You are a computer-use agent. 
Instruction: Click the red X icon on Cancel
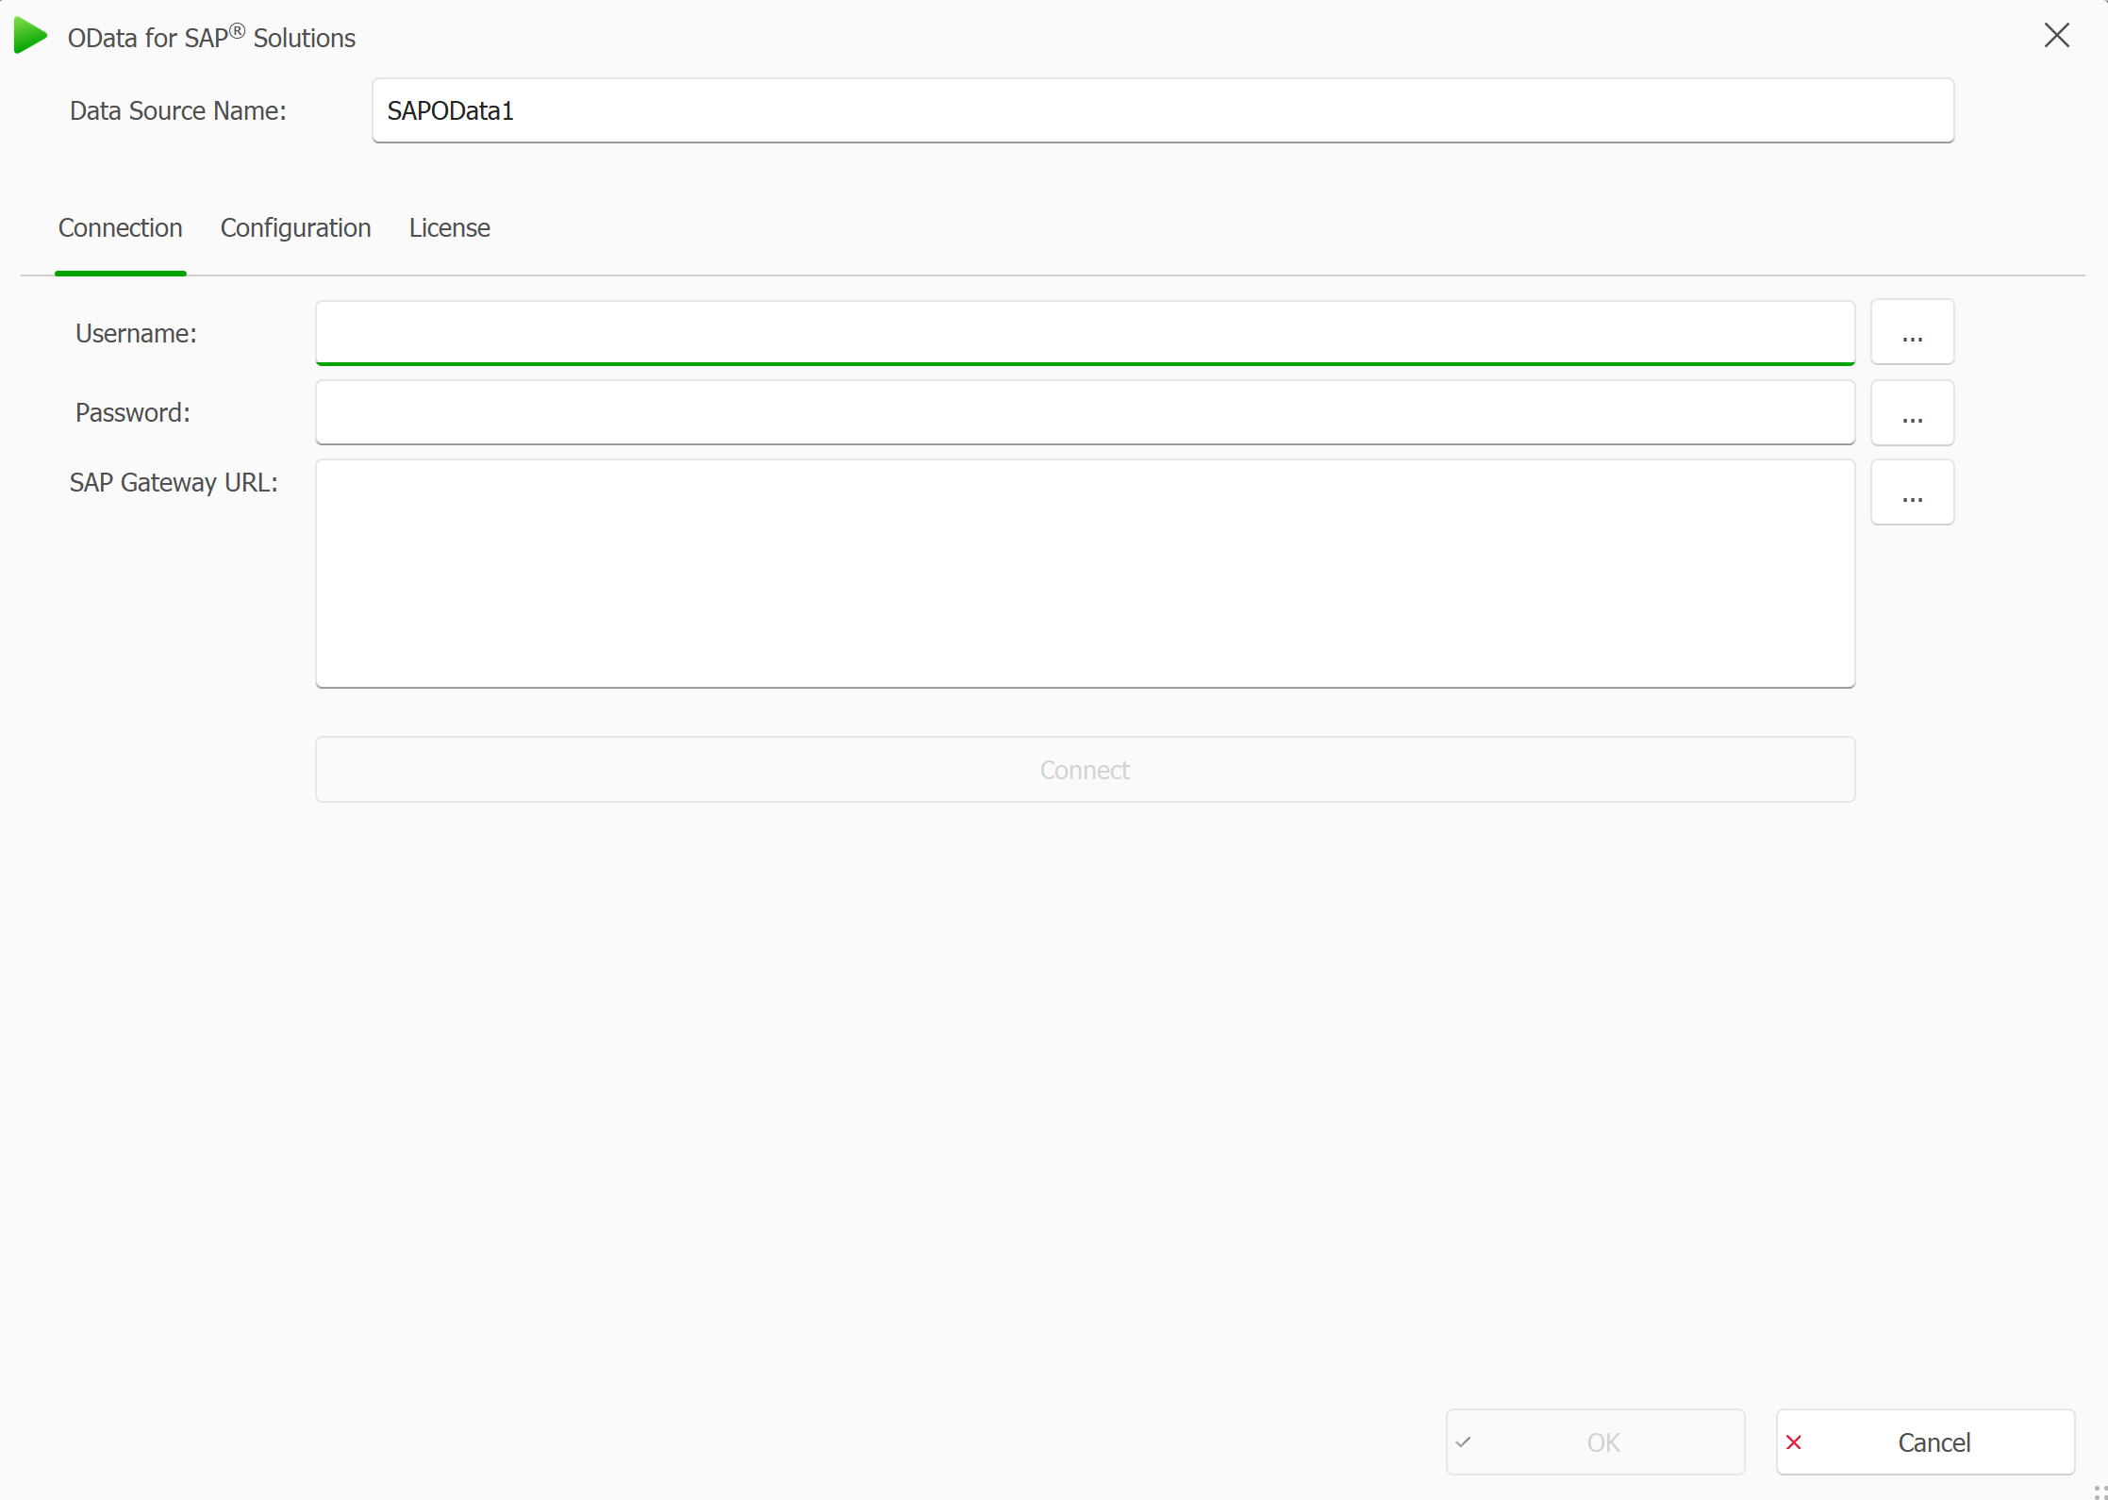(x=1794, y=1442)
